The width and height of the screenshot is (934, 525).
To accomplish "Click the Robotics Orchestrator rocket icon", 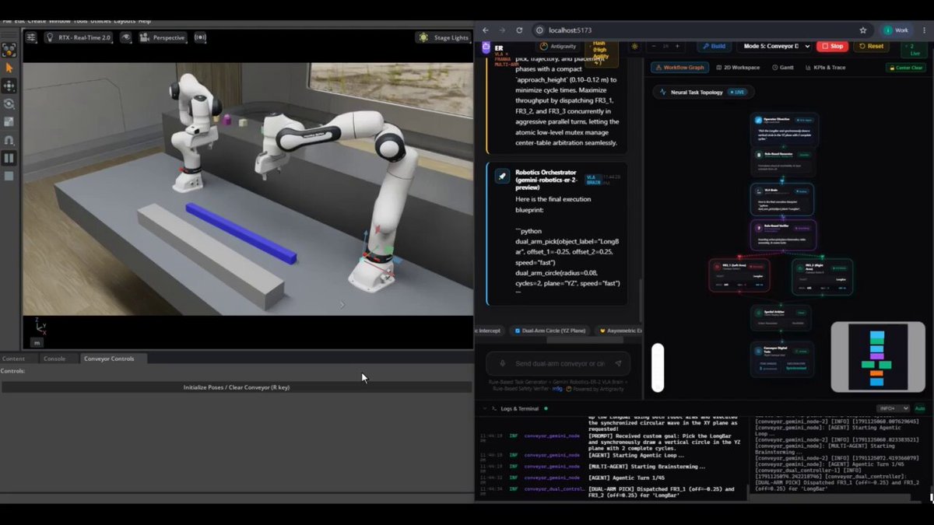I will (503, 177).
